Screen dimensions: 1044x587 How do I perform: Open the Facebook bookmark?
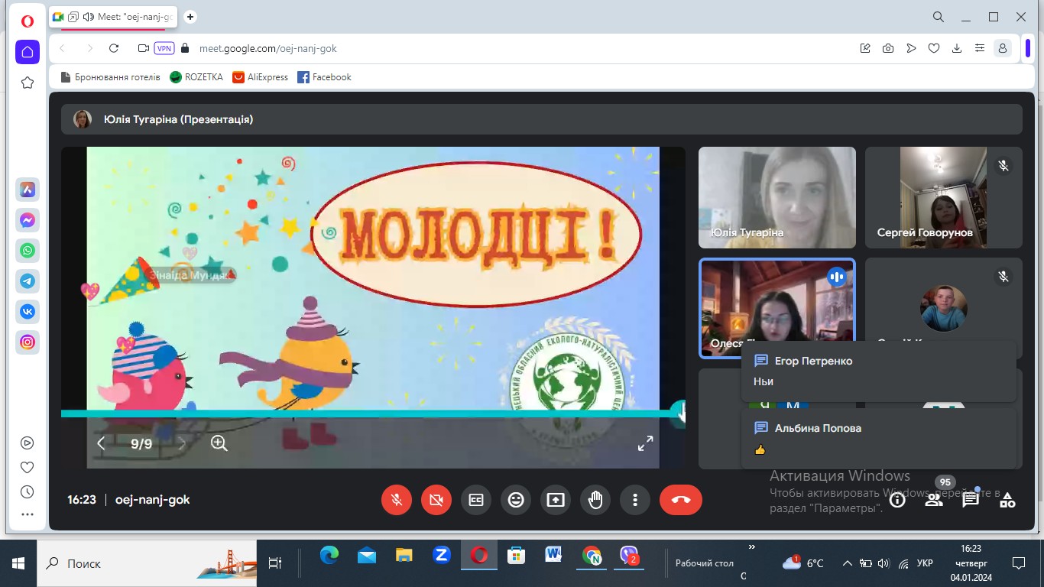(x=324, y=77)
